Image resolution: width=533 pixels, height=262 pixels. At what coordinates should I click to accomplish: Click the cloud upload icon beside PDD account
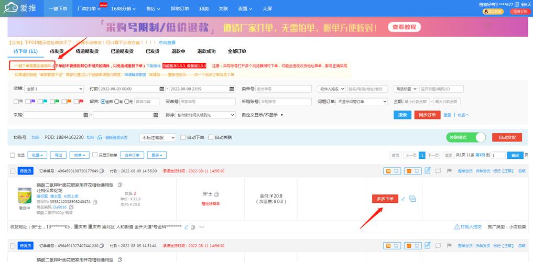100,137
